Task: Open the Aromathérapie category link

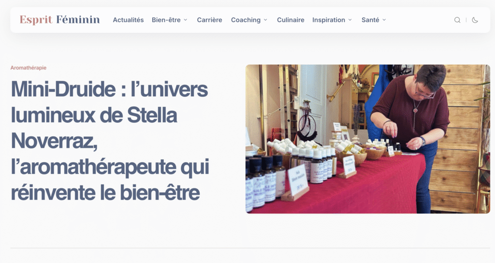Action: (29, 67)
